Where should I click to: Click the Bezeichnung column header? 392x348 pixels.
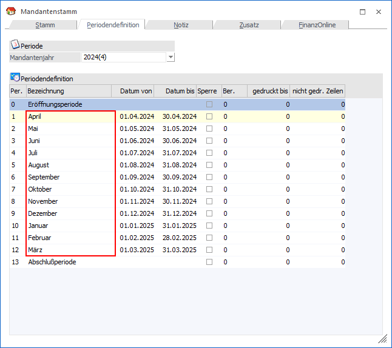click(x=68, y=91)
